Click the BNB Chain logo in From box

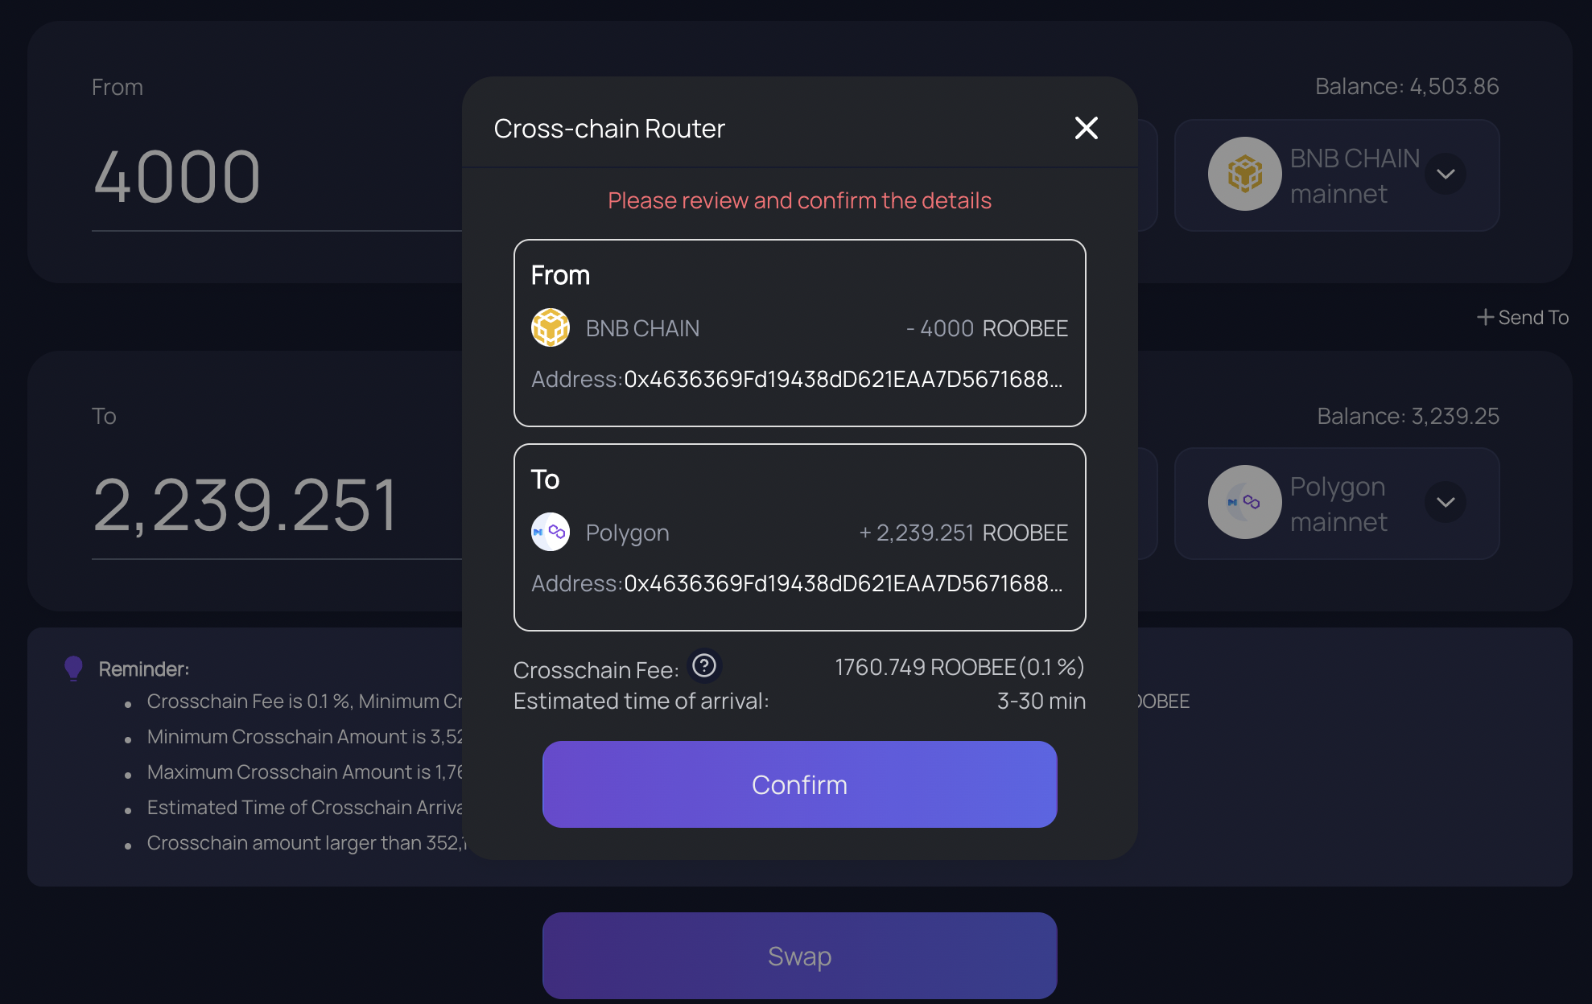click(551, 328)
